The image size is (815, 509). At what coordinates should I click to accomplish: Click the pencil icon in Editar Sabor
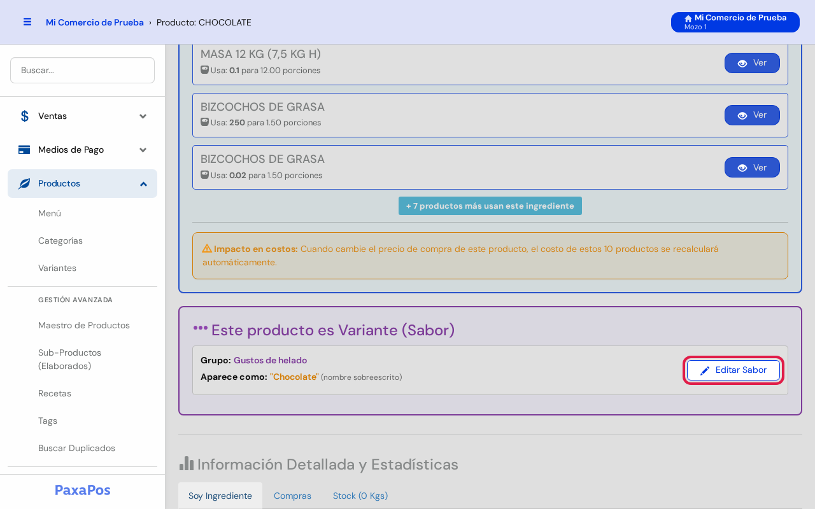(705, 370)
